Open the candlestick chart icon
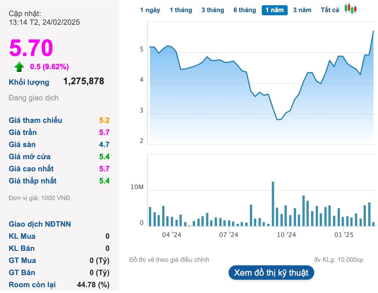Image resolution: width=378 pixels, height=293 pixels. click(x=351, y=9)
